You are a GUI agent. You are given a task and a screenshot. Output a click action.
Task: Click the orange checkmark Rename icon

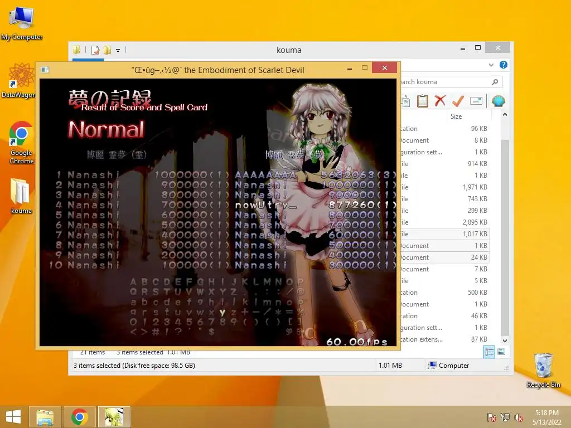[x=458, y=101]
